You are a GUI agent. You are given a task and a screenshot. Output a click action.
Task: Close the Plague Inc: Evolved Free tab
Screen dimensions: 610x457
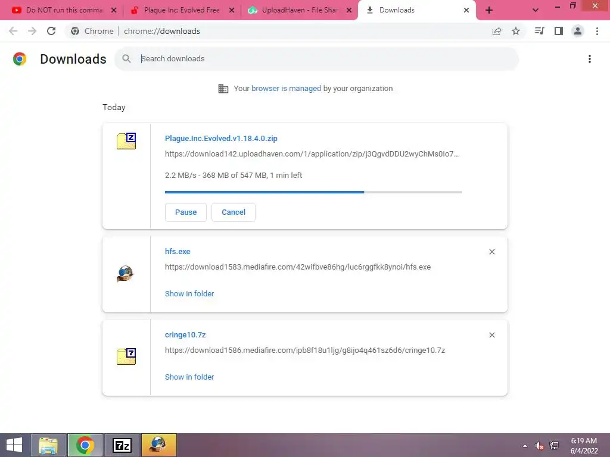click(x=232, y=10)
